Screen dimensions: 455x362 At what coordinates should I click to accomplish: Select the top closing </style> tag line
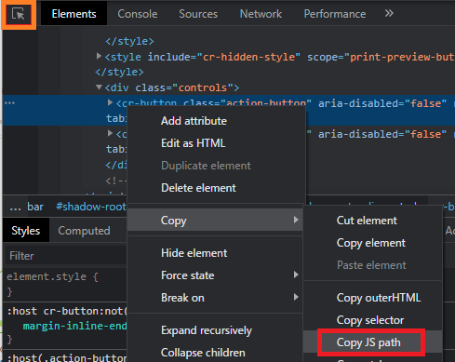129,41
